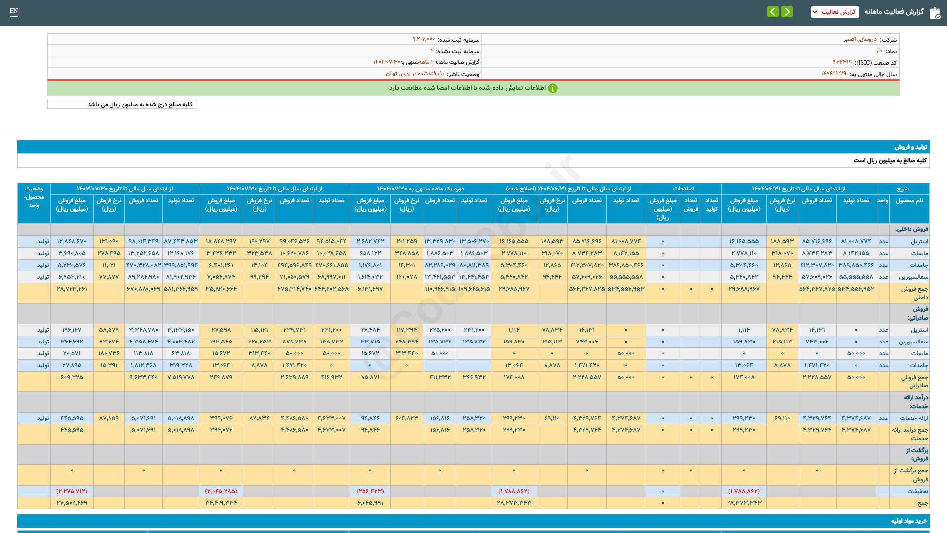Click the million-rial note text box

pyautogui.click(x=121, y=104)
